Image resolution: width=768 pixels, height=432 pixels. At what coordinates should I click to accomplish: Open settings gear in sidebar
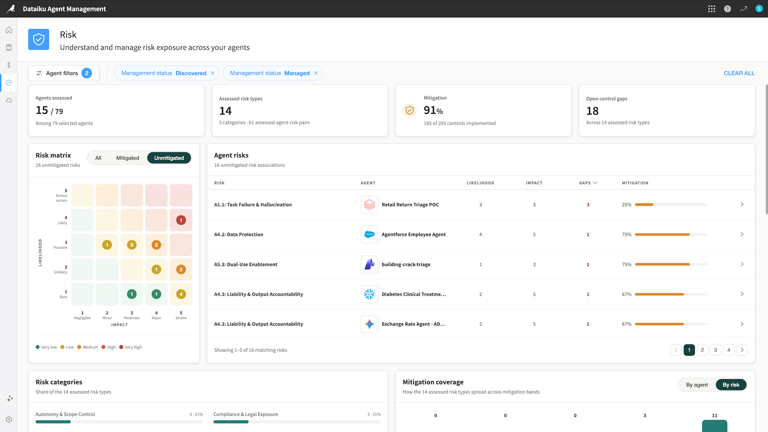[9, 419]
